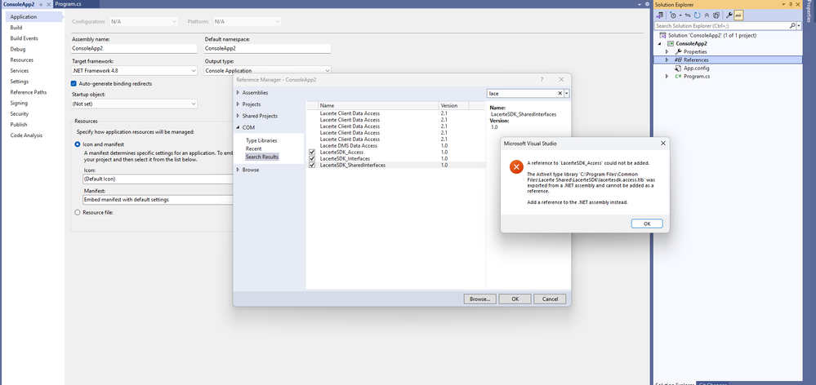Image resolution: width=816 pixels, height=385 pixels.
Task: Sort by the Version column header
Action: 454,105
